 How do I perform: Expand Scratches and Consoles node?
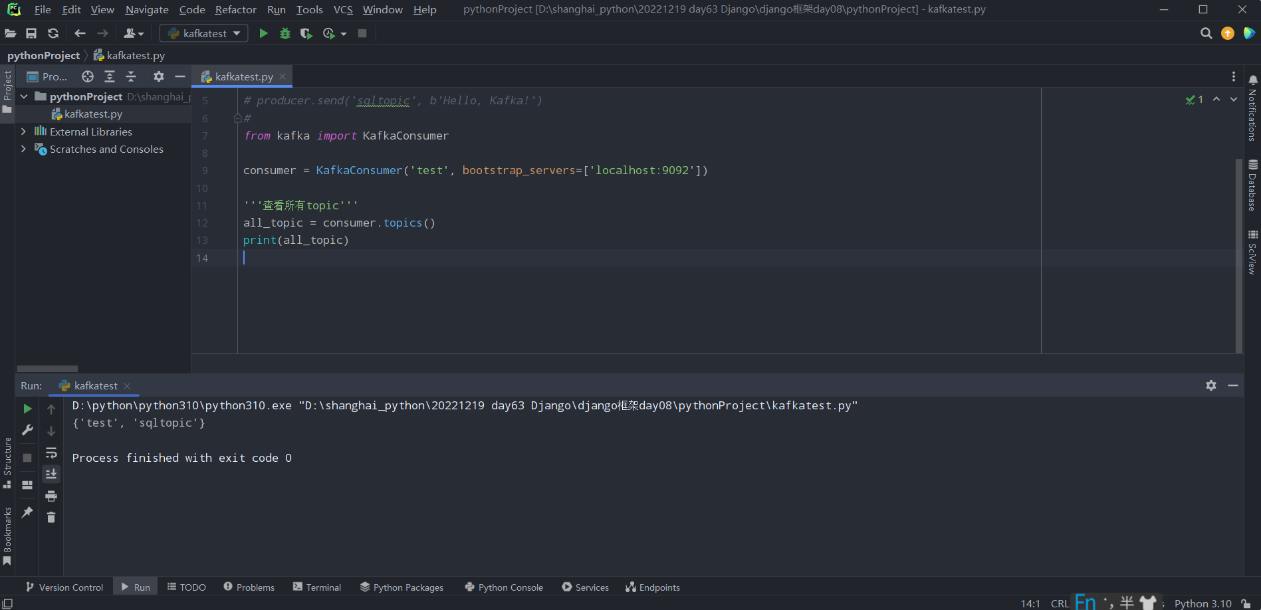[24, 149]
